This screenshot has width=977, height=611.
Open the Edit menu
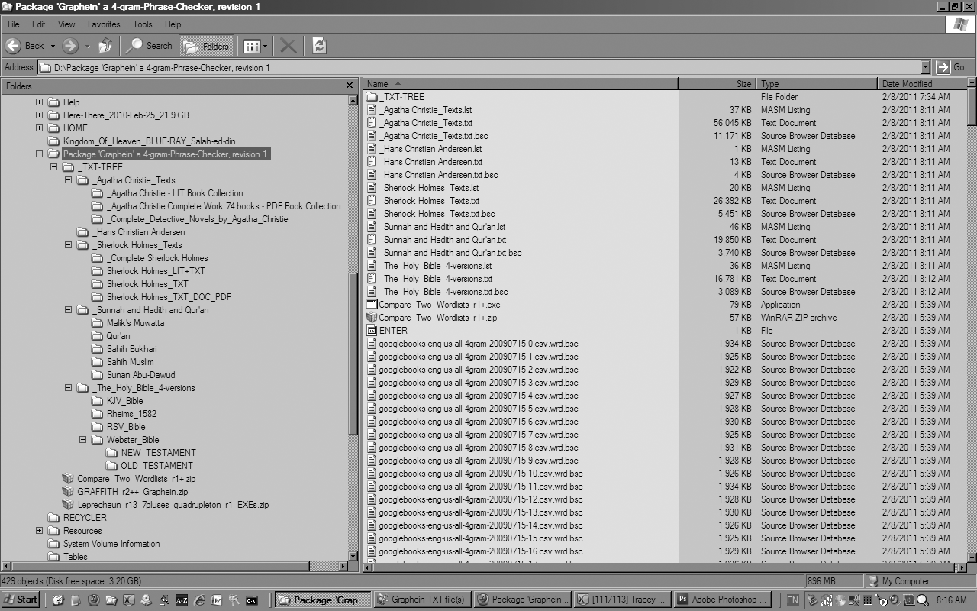click(39, 24)
